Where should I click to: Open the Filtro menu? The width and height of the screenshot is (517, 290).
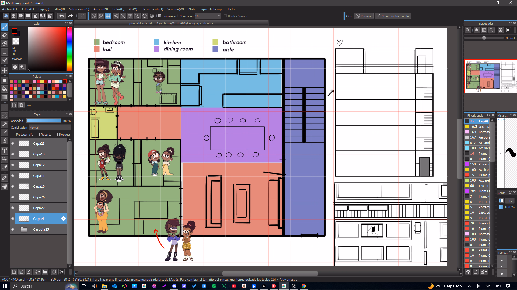59,9
